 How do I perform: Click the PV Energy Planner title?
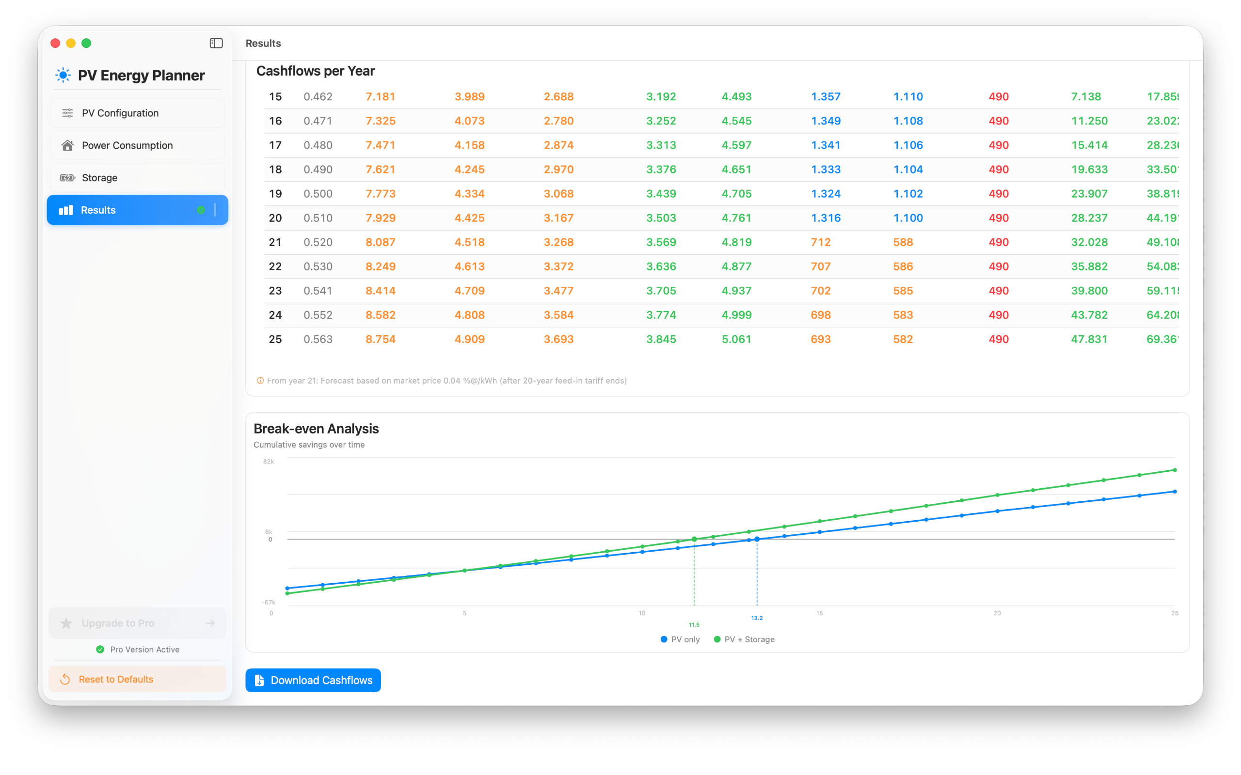[x=142, y=76]
